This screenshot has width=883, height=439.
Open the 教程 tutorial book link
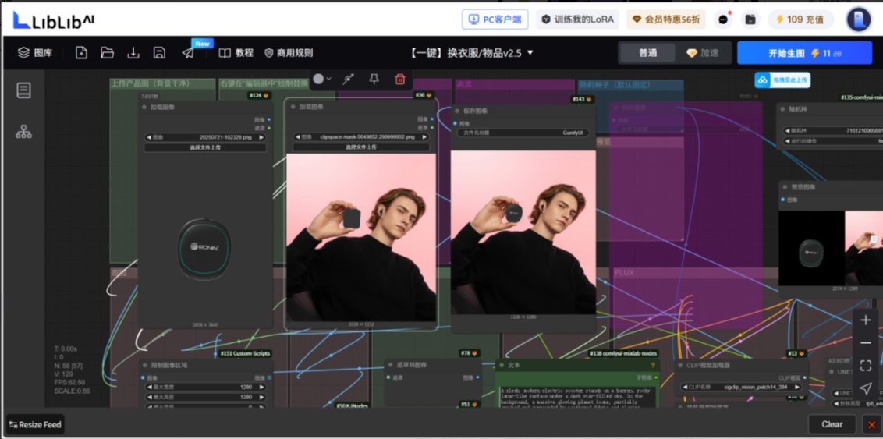click(x=236, y=53)
